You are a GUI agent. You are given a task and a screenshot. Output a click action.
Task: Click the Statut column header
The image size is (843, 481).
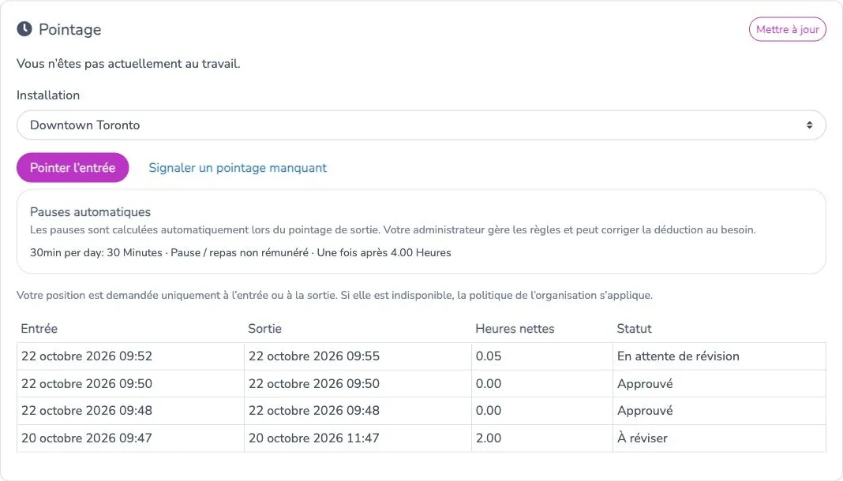coord(635,329)
